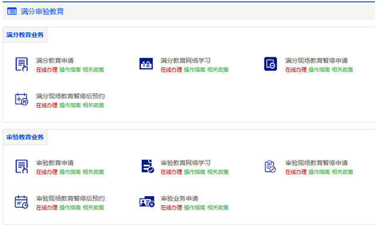Click 在线办理 under 审验教育申请
Screen dimensions: 375x233
tap(47, 172)
